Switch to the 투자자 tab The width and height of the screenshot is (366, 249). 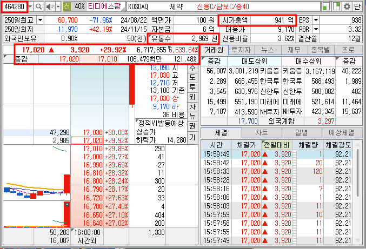(241, 50)
